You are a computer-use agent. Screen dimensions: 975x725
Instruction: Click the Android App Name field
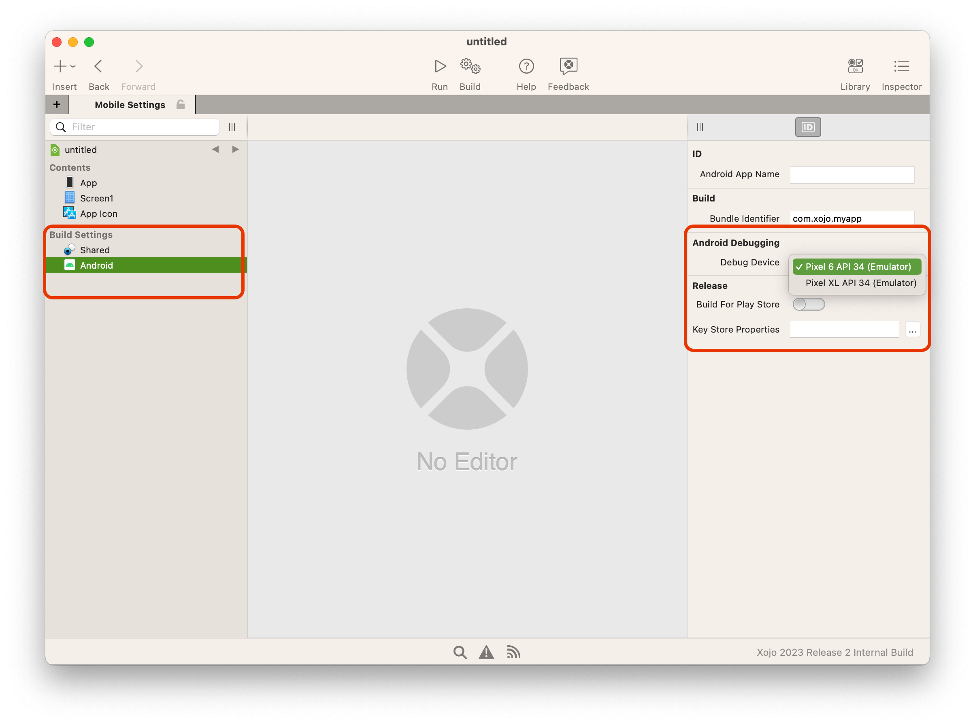852,175
